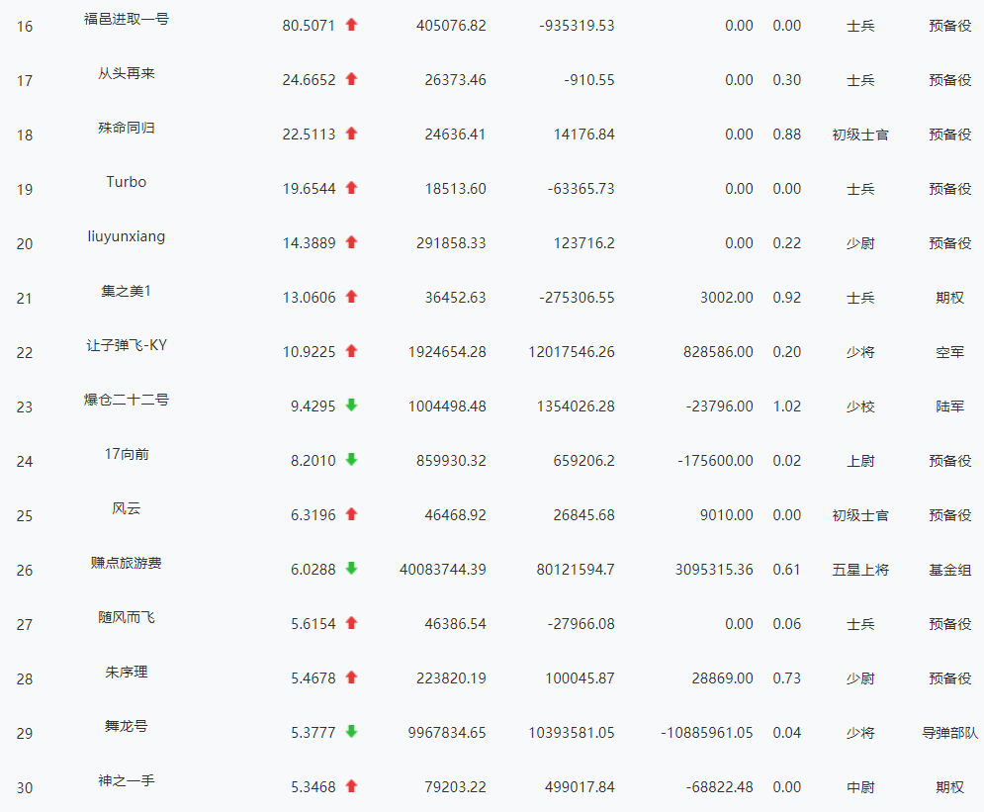The width and height of the screenshot is (984, 812).
Task: Select value -27966.08 in row 27
Action: click(581, 624)
